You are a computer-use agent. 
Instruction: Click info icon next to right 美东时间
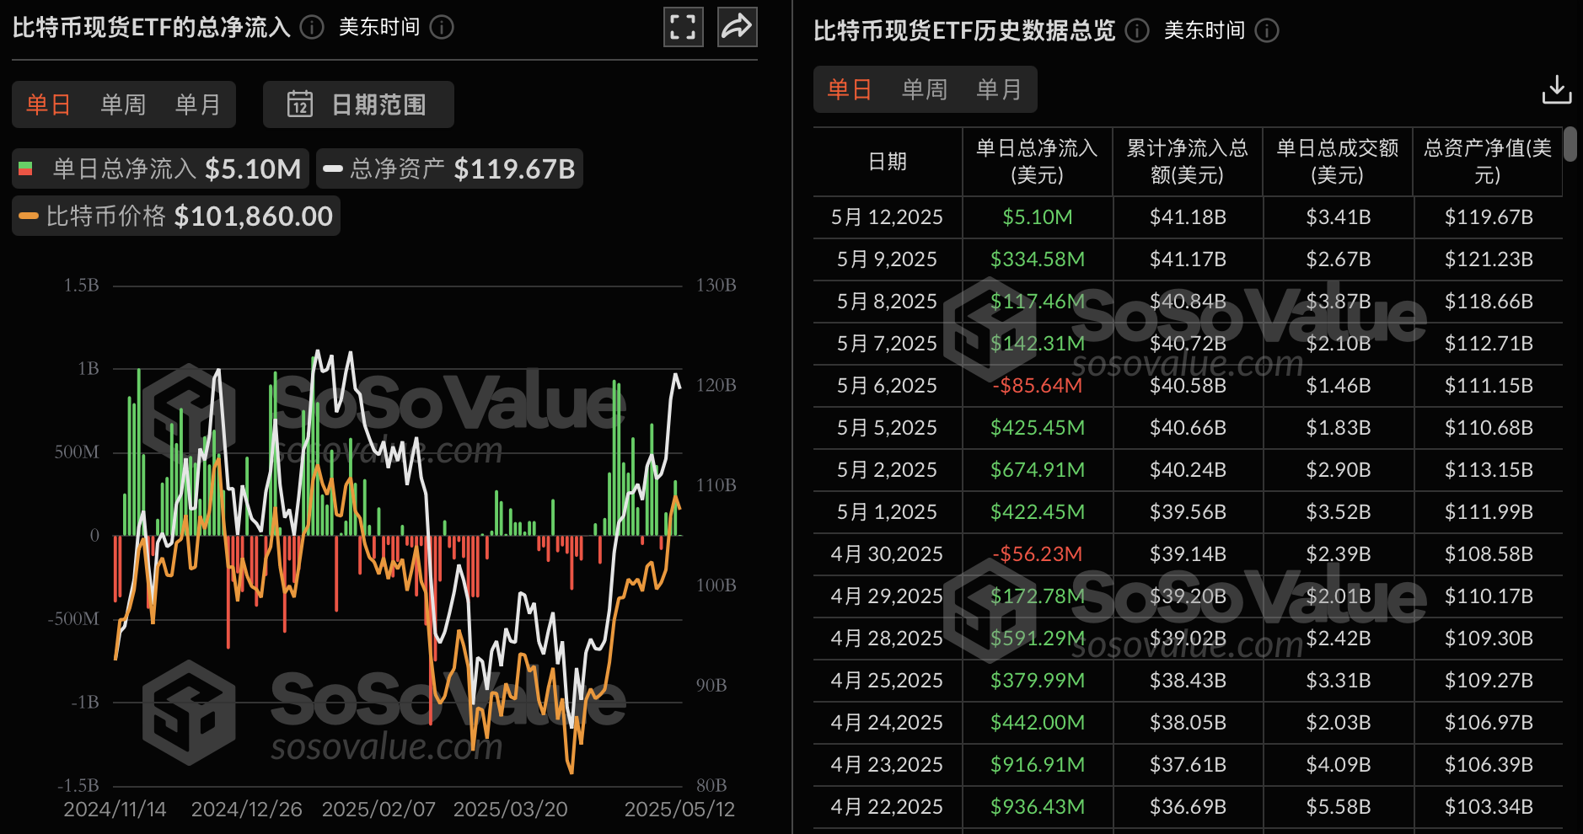click(1267, 31)
